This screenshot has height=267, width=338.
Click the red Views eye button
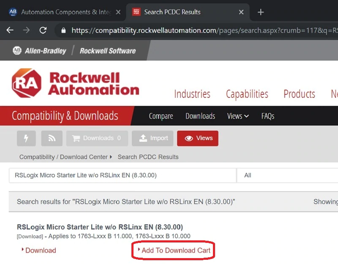tap(198, 138)
